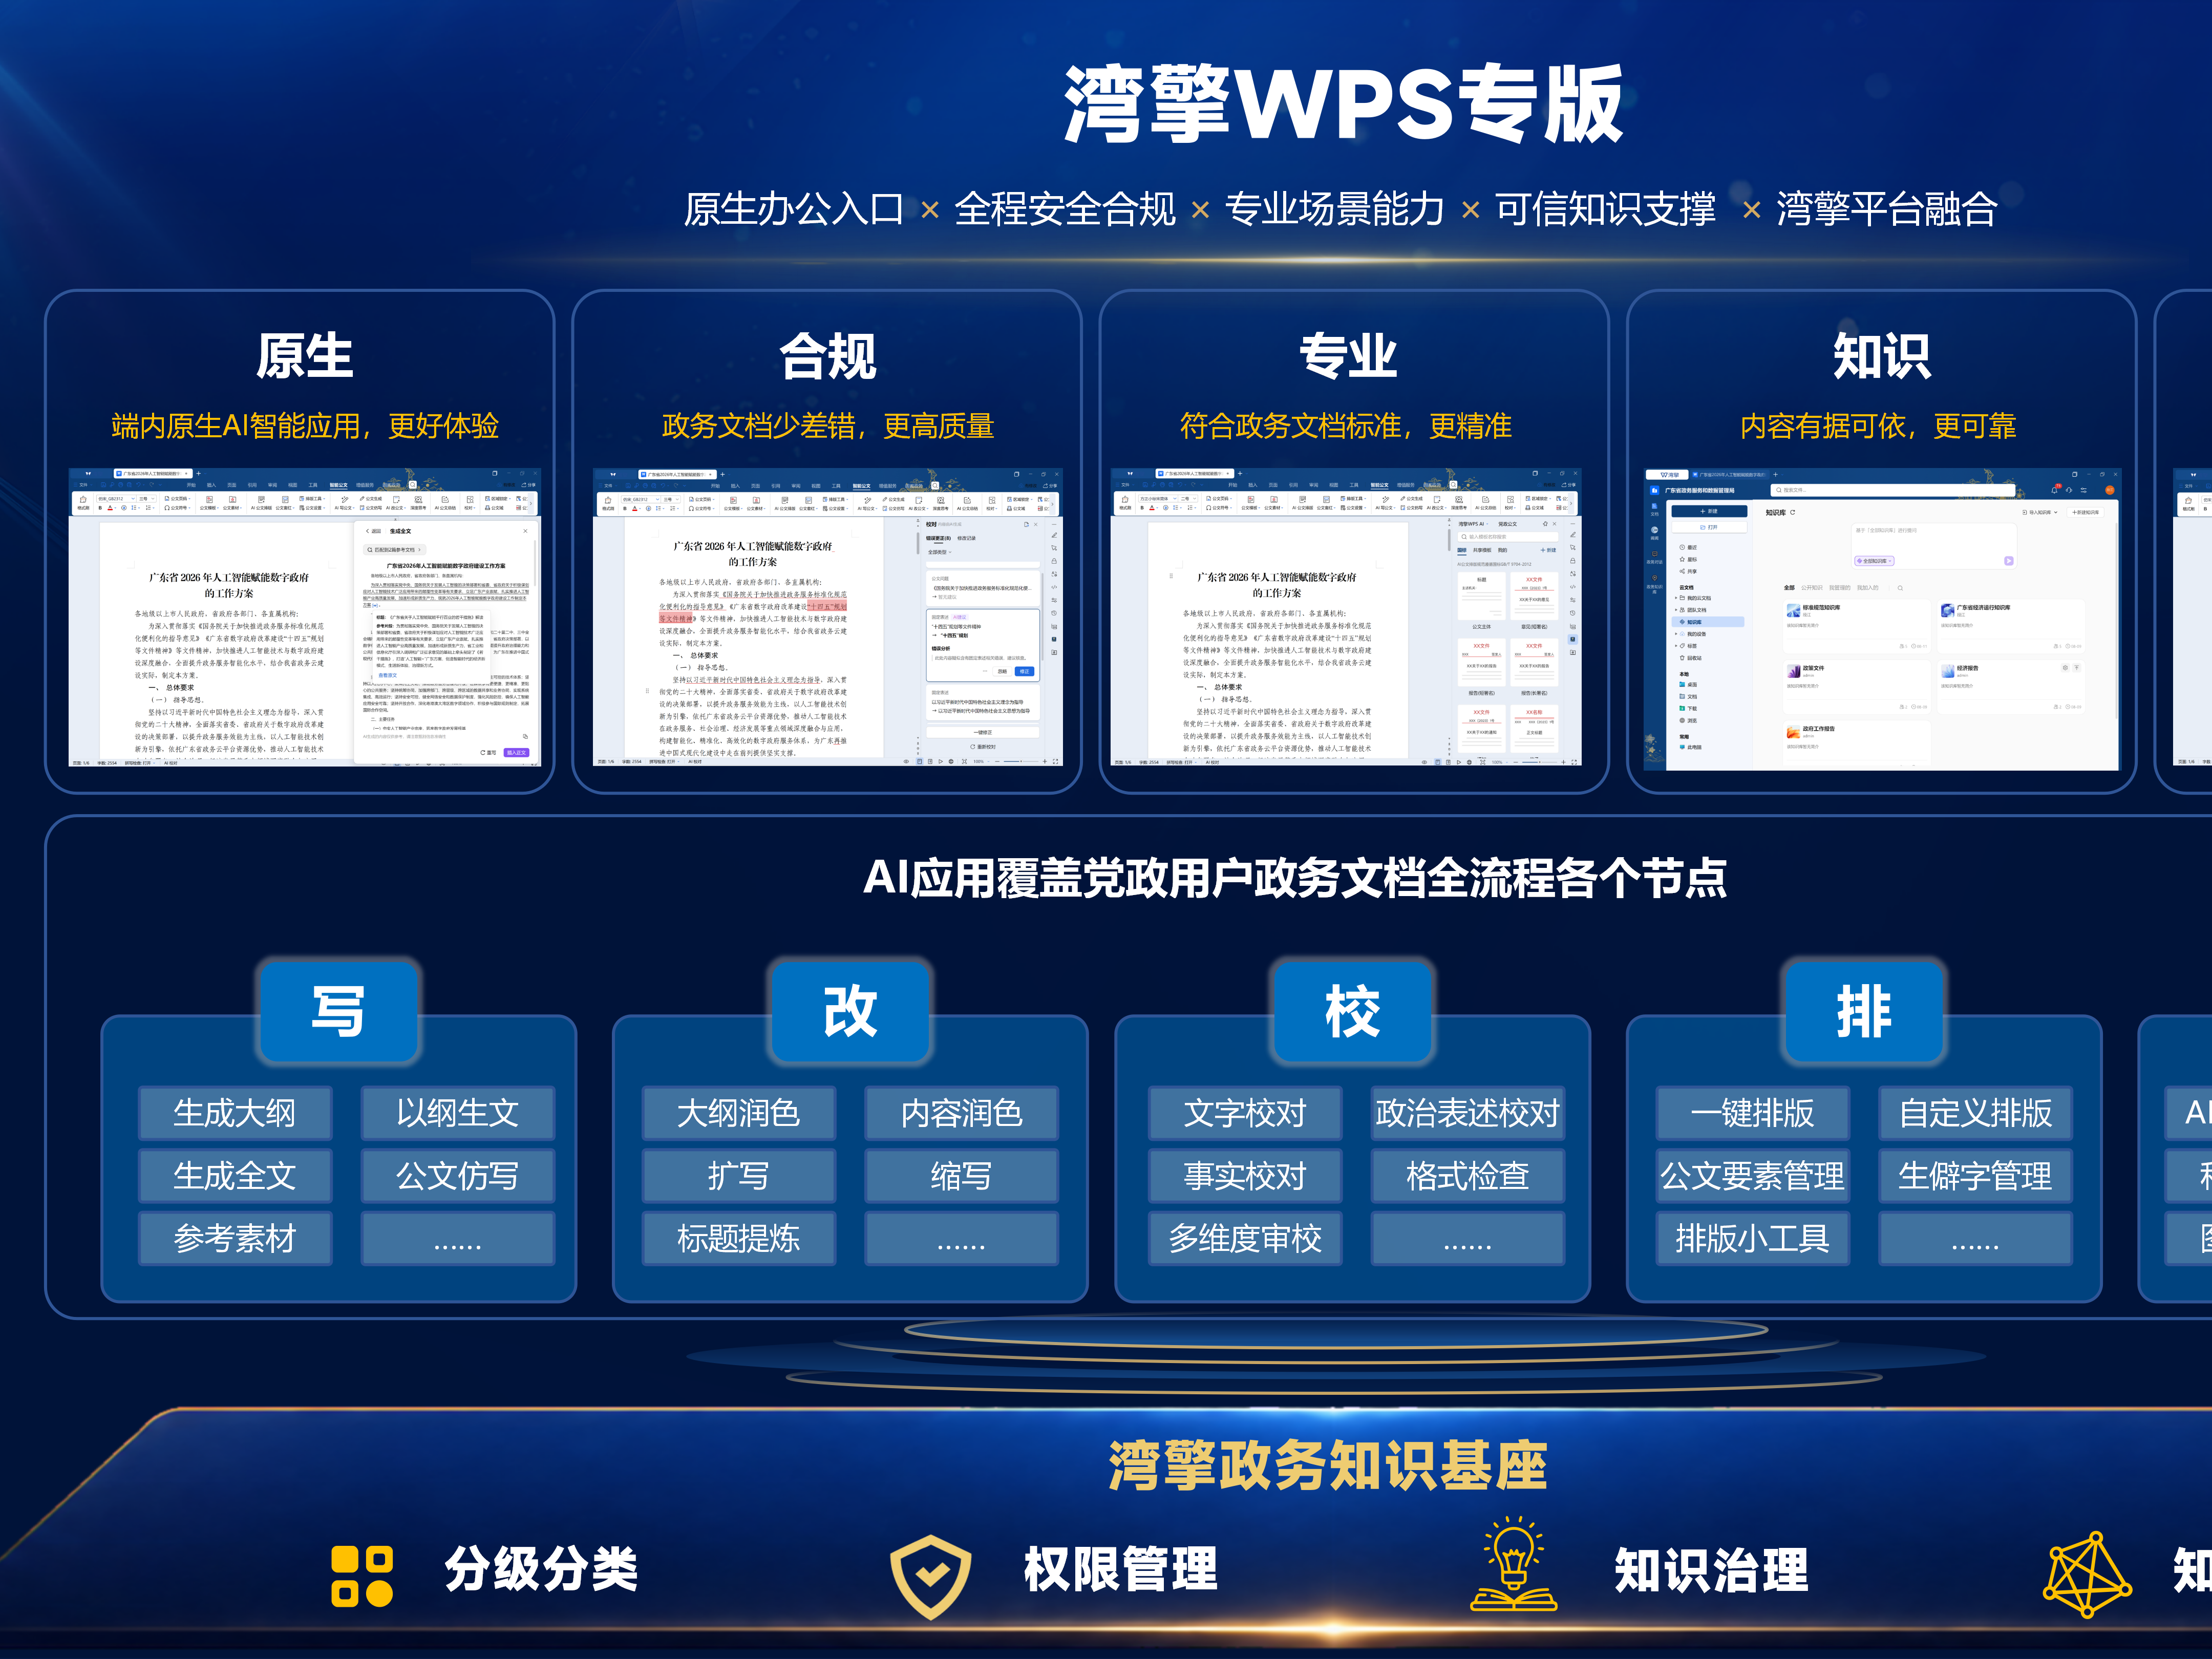Click the ellipsis chip under 写
The width and height of the screenshot is (2212, 1659).
click(x=457, y=1239)
